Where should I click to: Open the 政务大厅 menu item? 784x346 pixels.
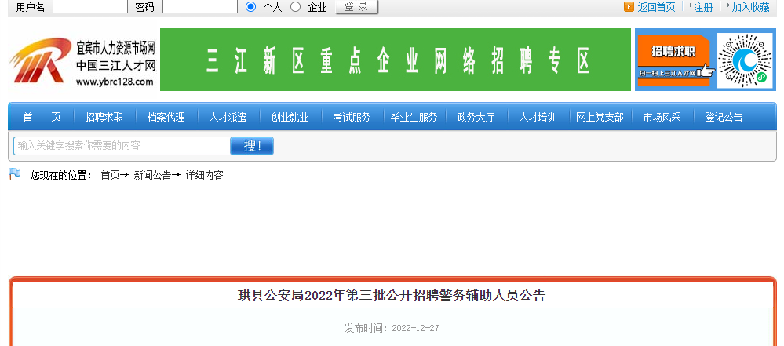[476, 117]
